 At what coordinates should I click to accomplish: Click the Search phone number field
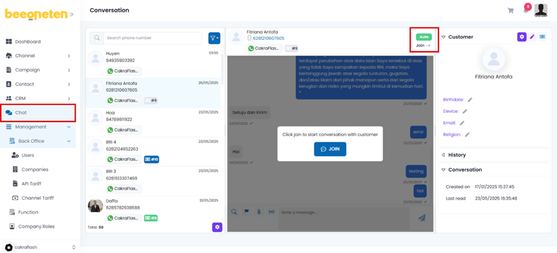(x=152, y=38)
